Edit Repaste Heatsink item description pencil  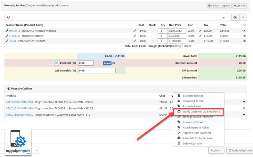[135, 36]
